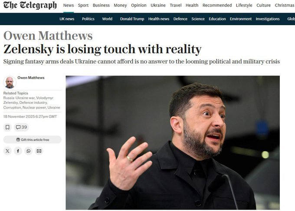Share article via Facebook icon

point(18,151)
